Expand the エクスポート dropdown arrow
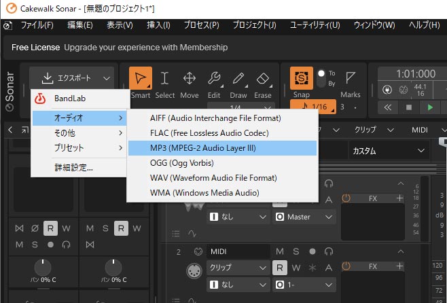 point(107,78)
